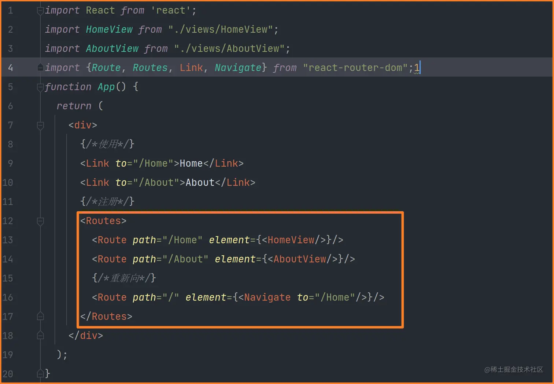This screenshot has width=554, height=384.
Task: Click the closing </div> tag on line 18
Action: click(x=85, y=335)
